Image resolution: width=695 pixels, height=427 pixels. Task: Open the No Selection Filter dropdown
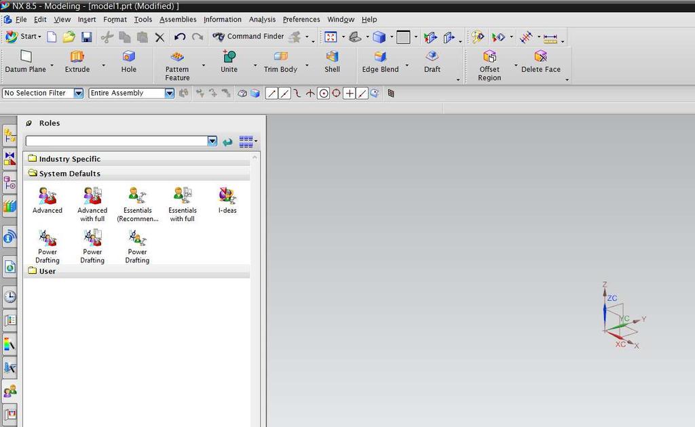pos(79,94)
